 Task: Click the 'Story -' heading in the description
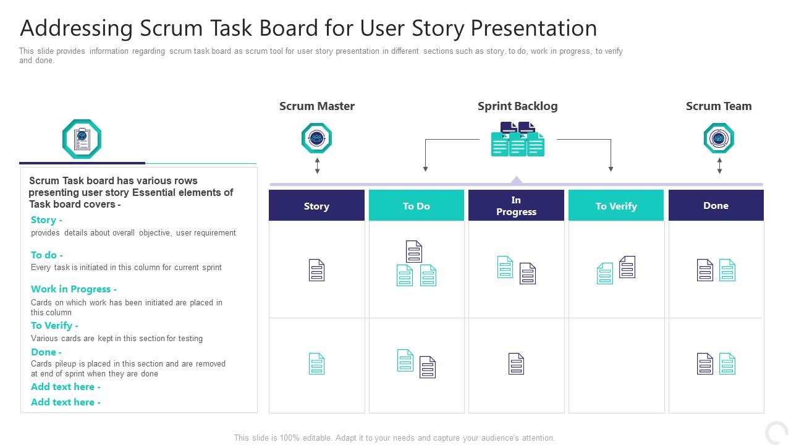coord(46,220)
